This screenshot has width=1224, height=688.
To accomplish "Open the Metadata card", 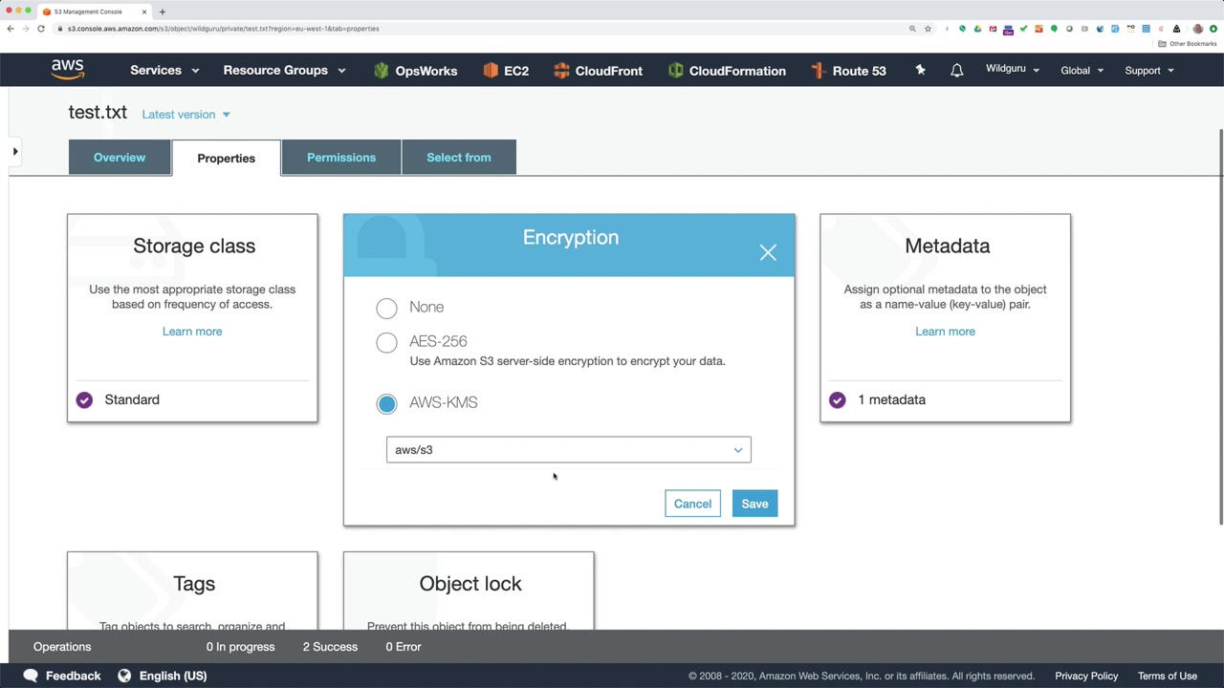I will point(945,318).
